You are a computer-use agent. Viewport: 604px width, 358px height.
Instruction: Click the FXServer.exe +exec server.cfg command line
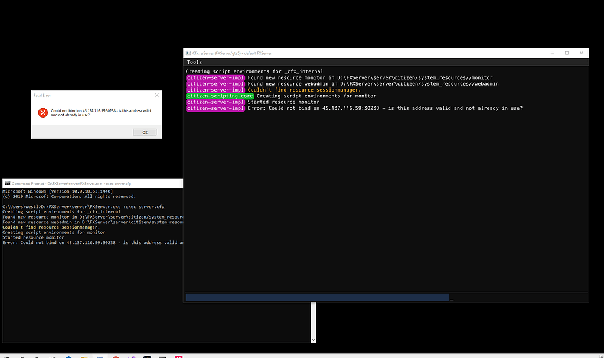point(83,207)
